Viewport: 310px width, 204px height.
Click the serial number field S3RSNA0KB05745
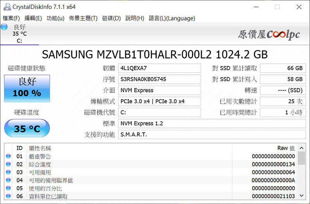160,80
